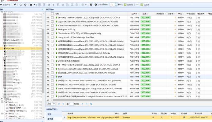Image resolution: width=212 pixels, height=122 pixels.
Task: Refresh the torrent list from pagination bar
Action: tap(91, 104)
